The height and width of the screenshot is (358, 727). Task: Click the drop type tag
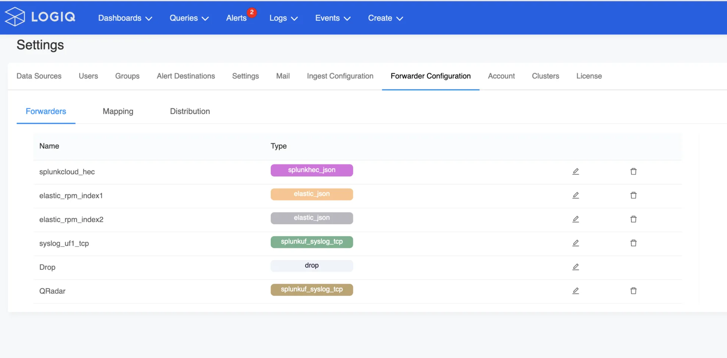[312, 265]
